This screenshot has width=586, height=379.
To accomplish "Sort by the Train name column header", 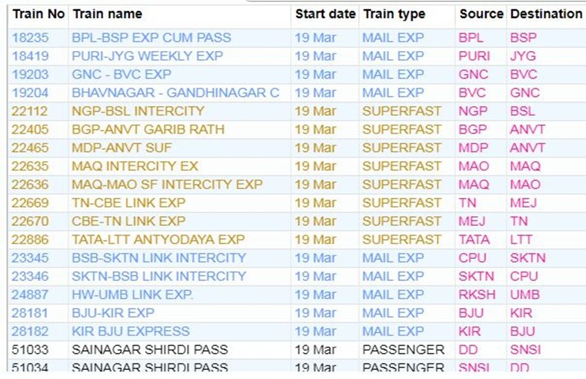I will (107, 14).
